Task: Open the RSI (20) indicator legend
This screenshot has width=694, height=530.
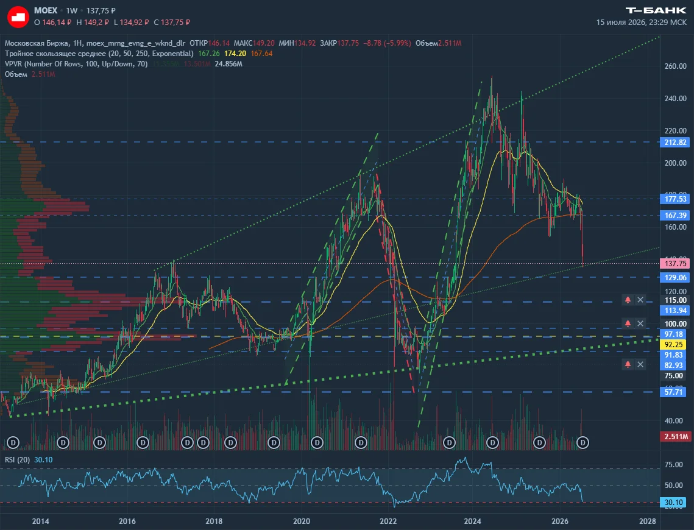Action: pos(17,460)
